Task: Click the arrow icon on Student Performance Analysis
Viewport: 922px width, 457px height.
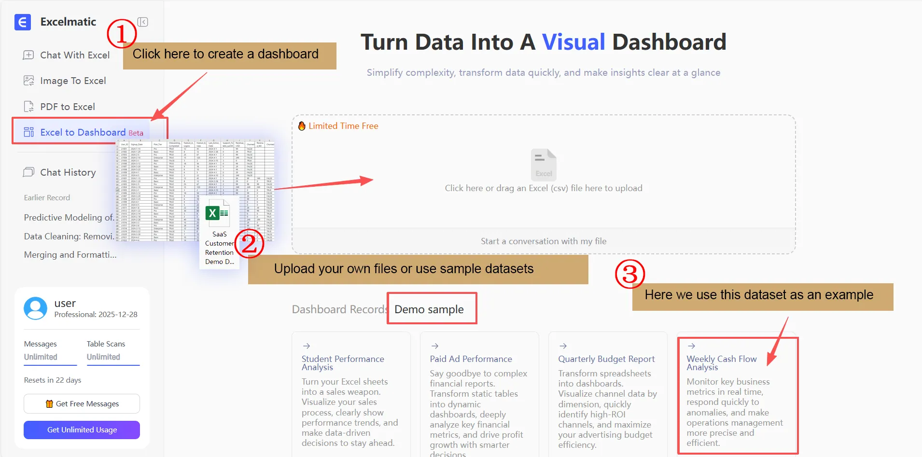Action: [x=307, y=346]
